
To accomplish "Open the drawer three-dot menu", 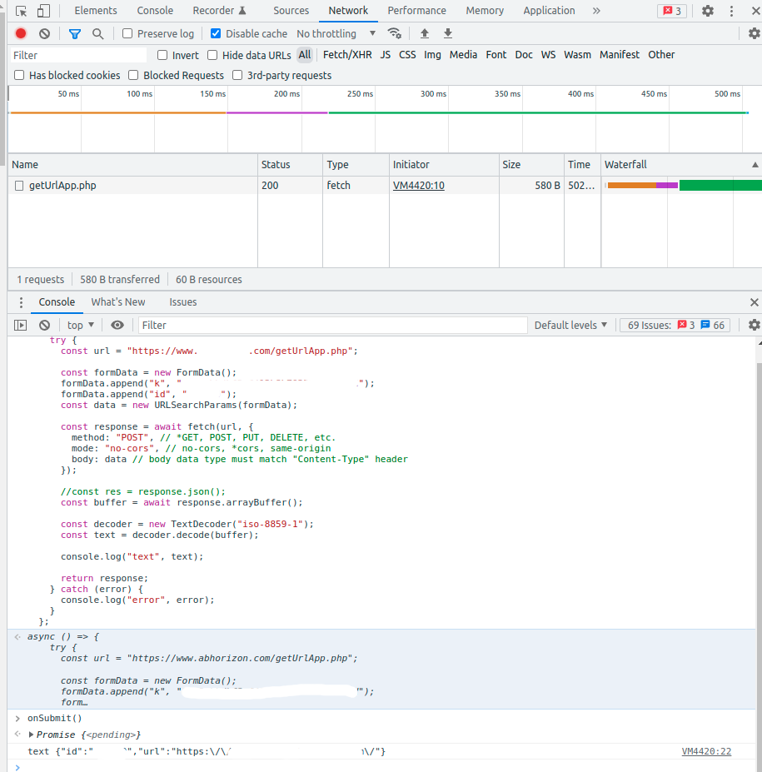I will pos(21,302).
